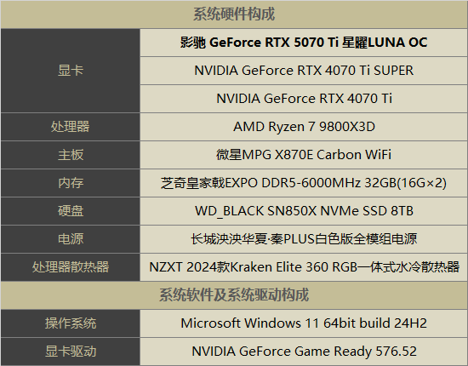Image resolution: width=468 pixels, height=366 pixels.
Task: Select NZXT 2024款Kraken Elite 360 cooler cell
Action: click(x=304, y=267)
